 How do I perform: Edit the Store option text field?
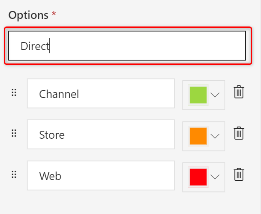101,135
